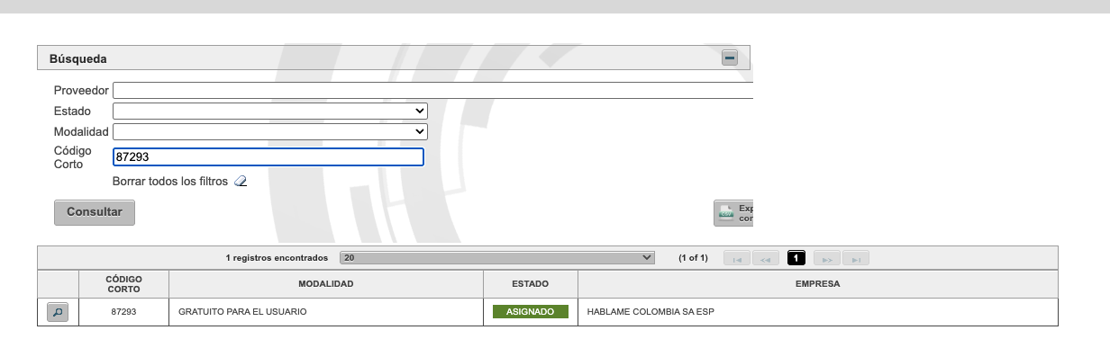The width and height of the screenshot is (1110, 348).
Task: Click the '(1 of 1)' page indicator
Action: pyautogui.click(x=693, y=258)
